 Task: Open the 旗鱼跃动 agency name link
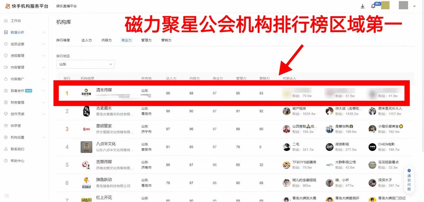tap(104, 180)
